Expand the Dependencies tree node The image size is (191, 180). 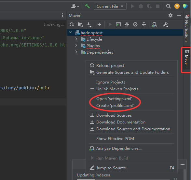click(x=76, y=52)
